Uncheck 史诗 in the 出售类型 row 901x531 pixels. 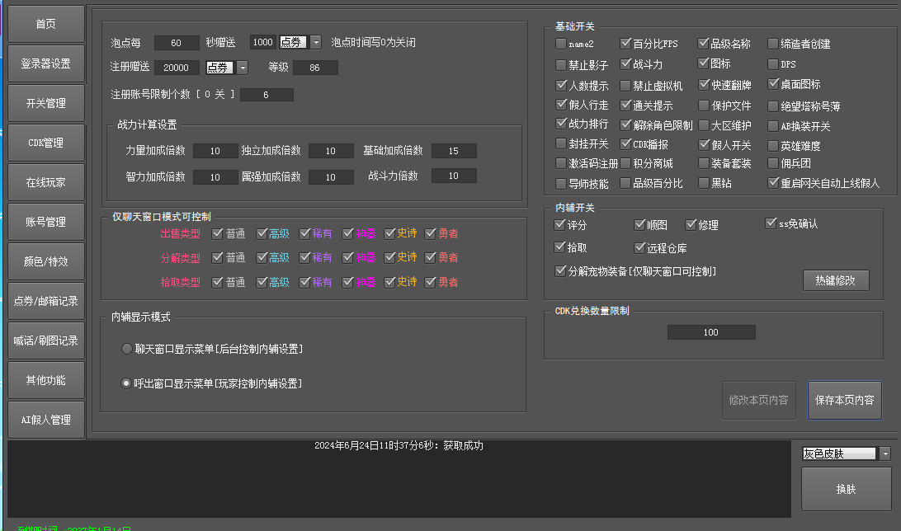coord(390,233)
